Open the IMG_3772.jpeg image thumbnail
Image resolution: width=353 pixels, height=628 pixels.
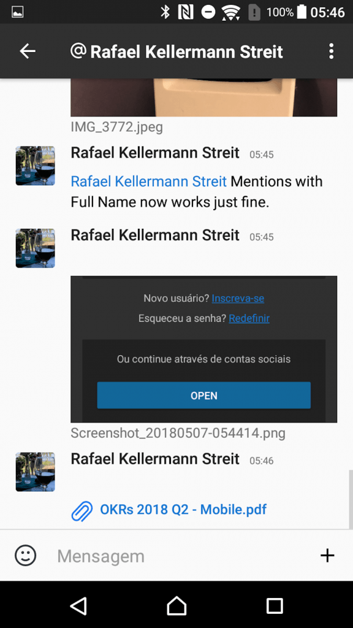click(203, 98)
